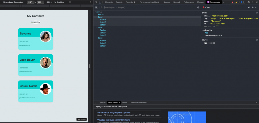
Task: Open the No throttling dropdown
Action: coord(60,2)
